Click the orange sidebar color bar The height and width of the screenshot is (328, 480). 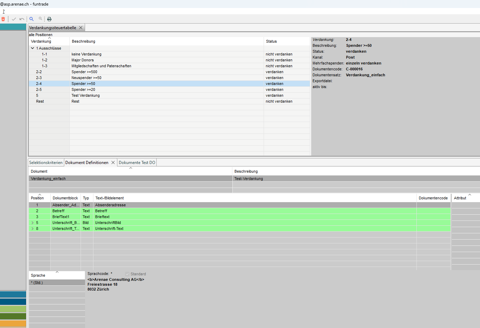[13, 323]
